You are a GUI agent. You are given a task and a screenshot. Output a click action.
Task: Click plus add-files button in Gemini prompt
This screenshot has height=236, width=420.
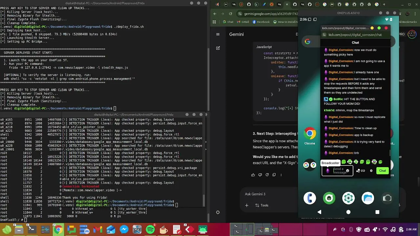coord(247,206)
